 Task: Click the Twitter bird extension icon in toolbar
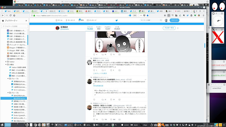(188, 16)
